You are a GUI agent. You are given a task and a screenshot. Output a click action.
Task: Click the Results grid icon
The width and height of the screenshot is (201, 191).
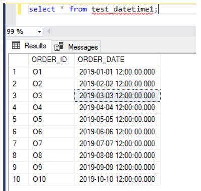point(16,45)
